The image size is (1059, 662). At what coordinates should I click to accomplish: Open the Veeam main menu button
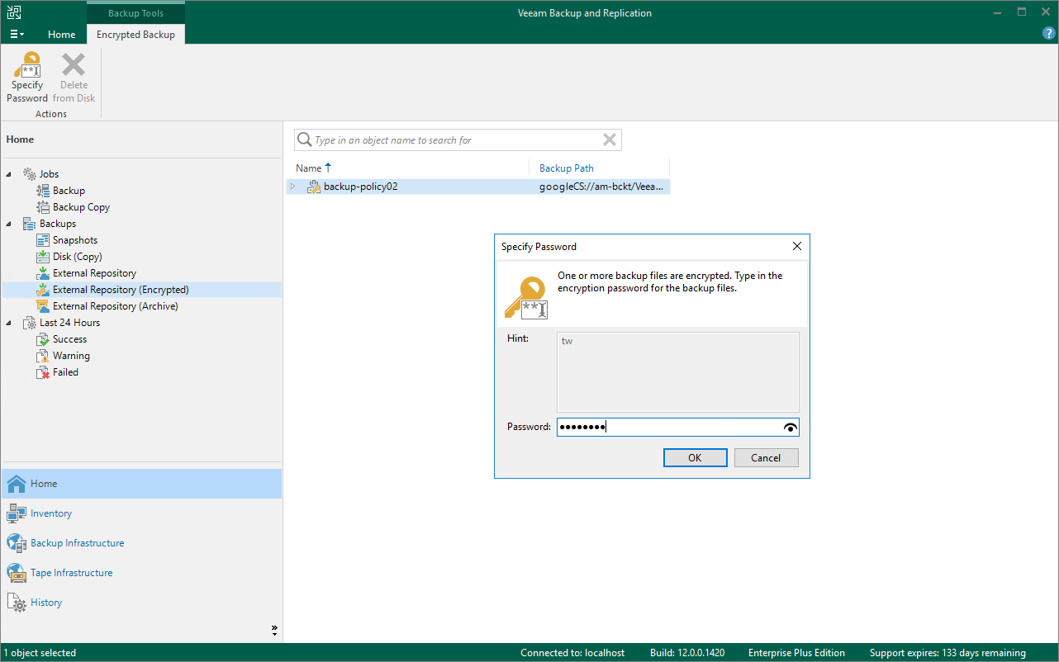[17, 35]
